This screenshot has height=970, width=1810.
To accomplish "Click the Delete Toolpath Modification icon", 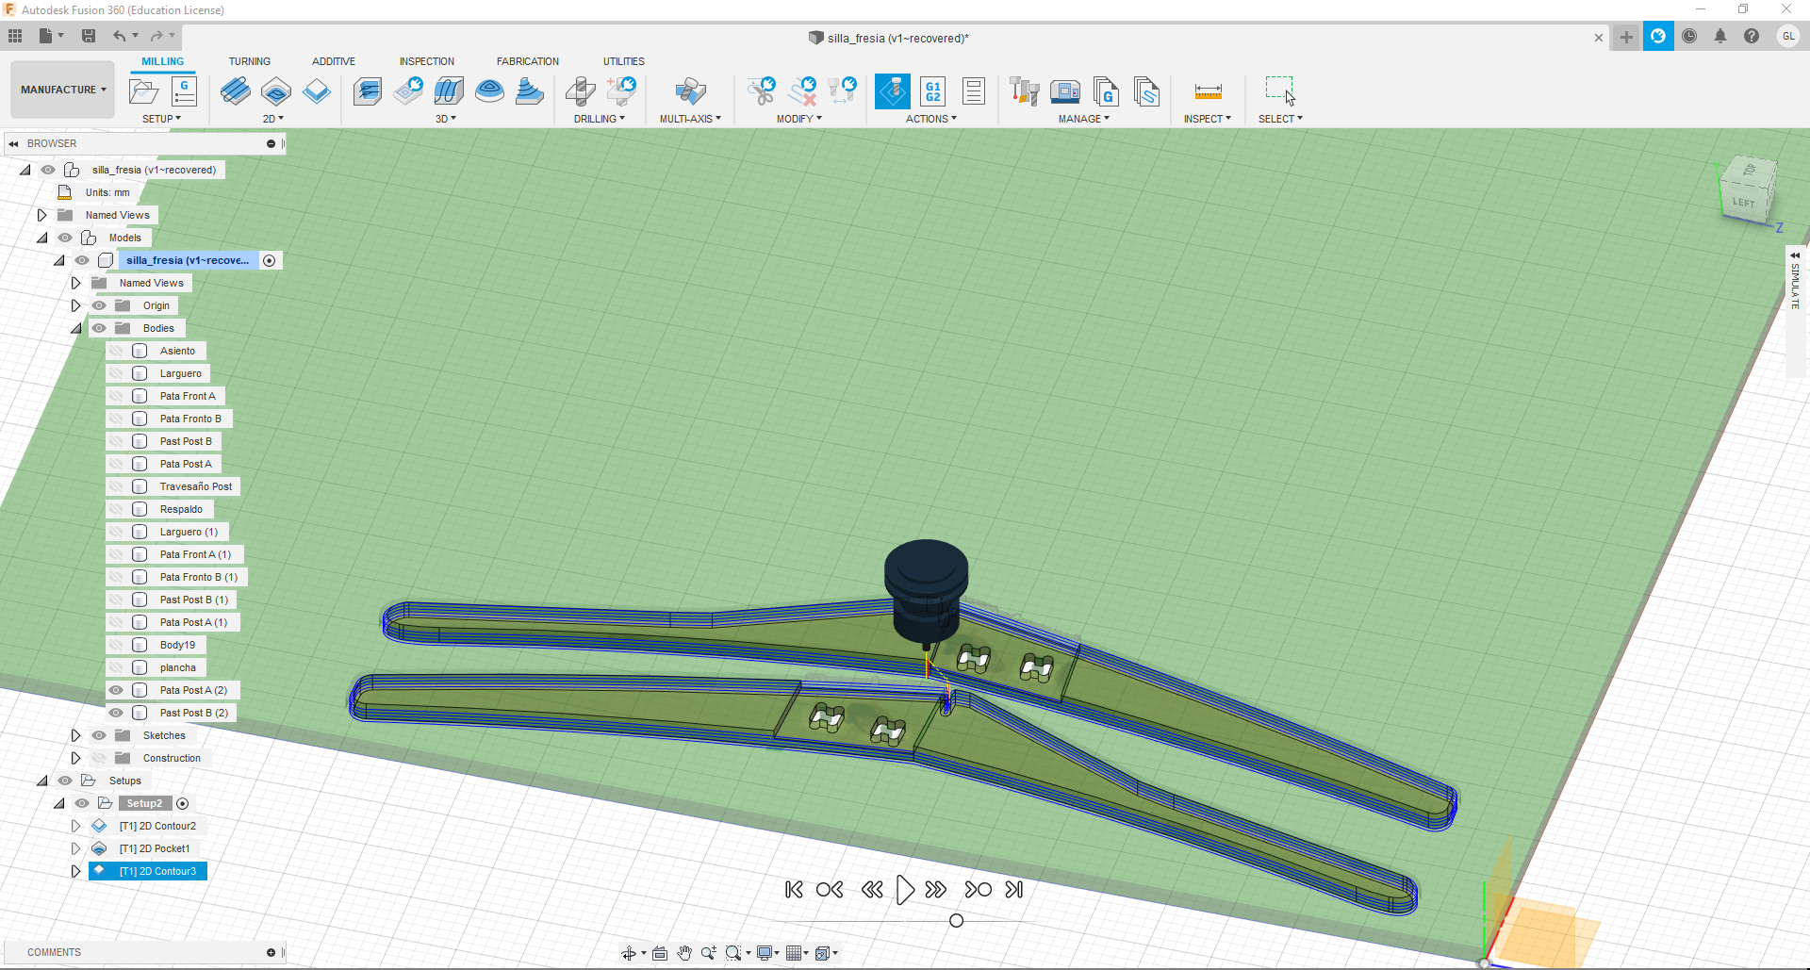I will point(802,91).
